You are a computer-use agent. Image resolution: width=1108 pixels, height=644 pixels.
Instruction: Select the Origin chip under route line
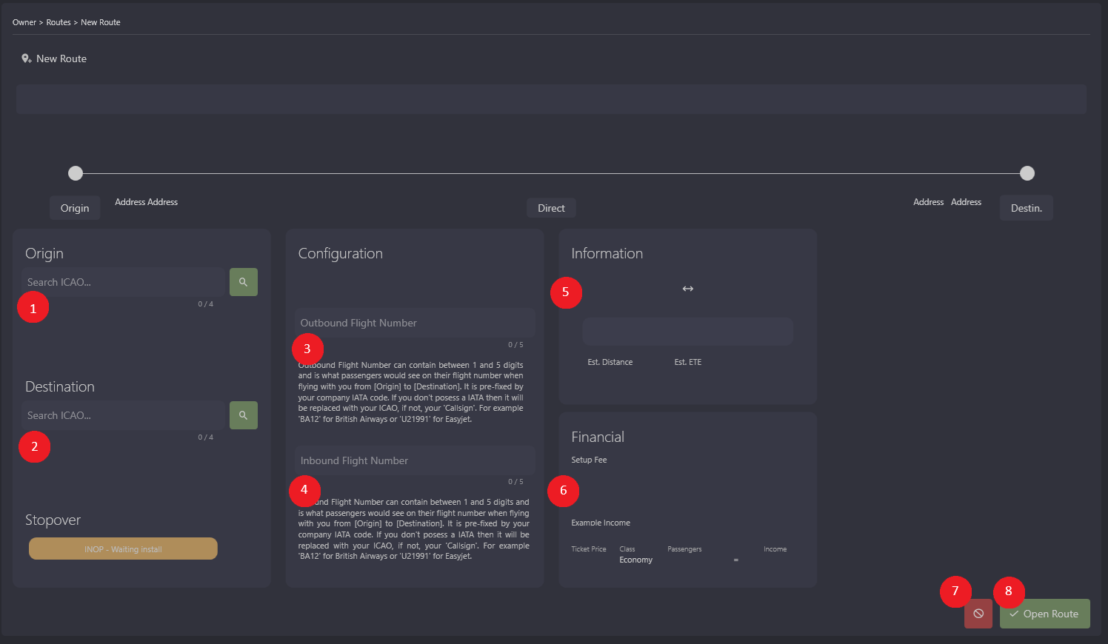tap(75, 208)
